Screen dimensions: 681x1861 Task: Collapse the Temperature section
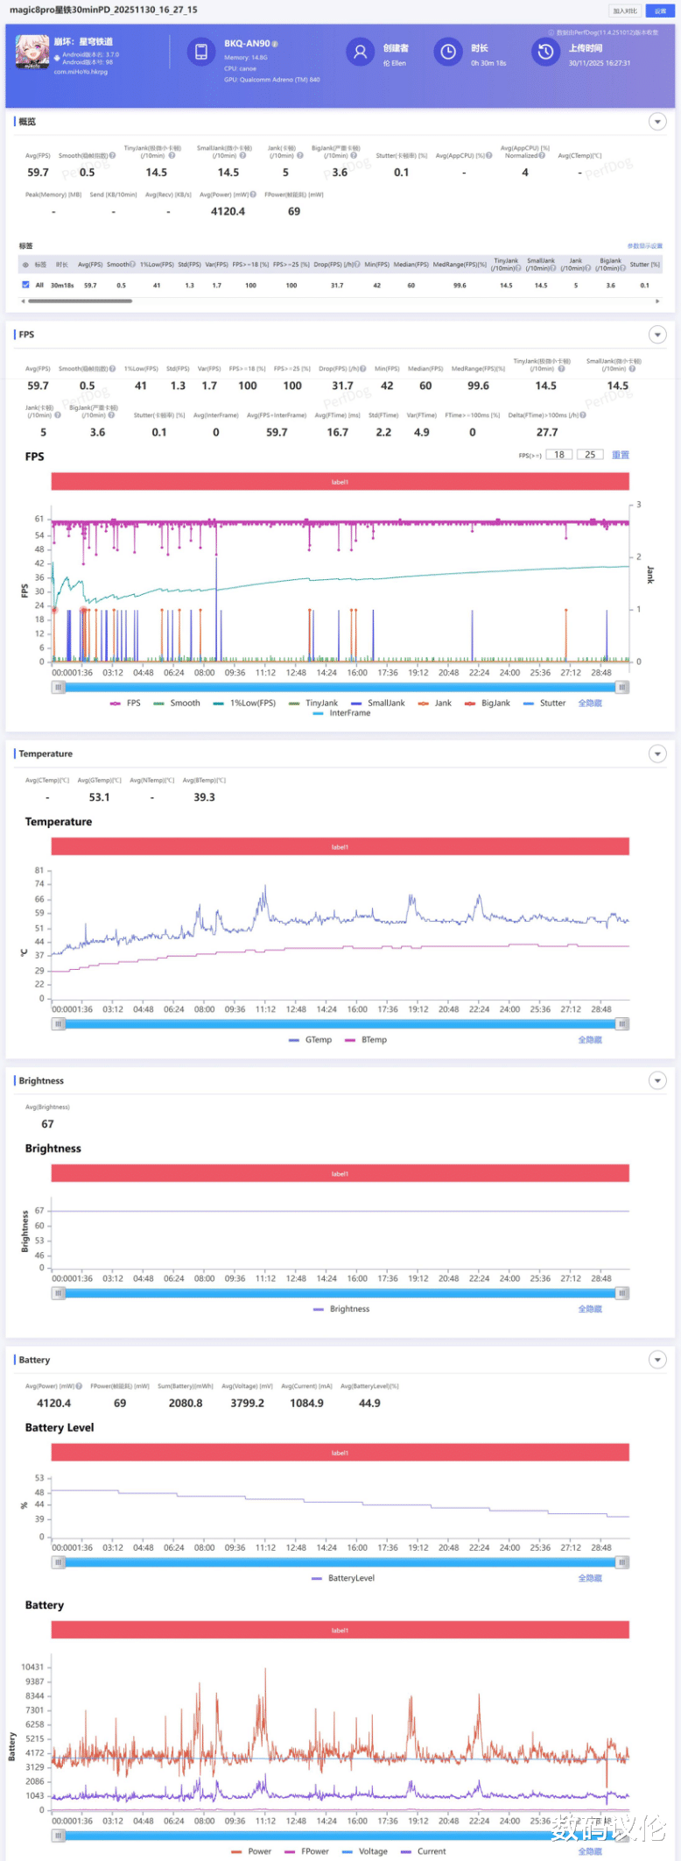point(657,754)
